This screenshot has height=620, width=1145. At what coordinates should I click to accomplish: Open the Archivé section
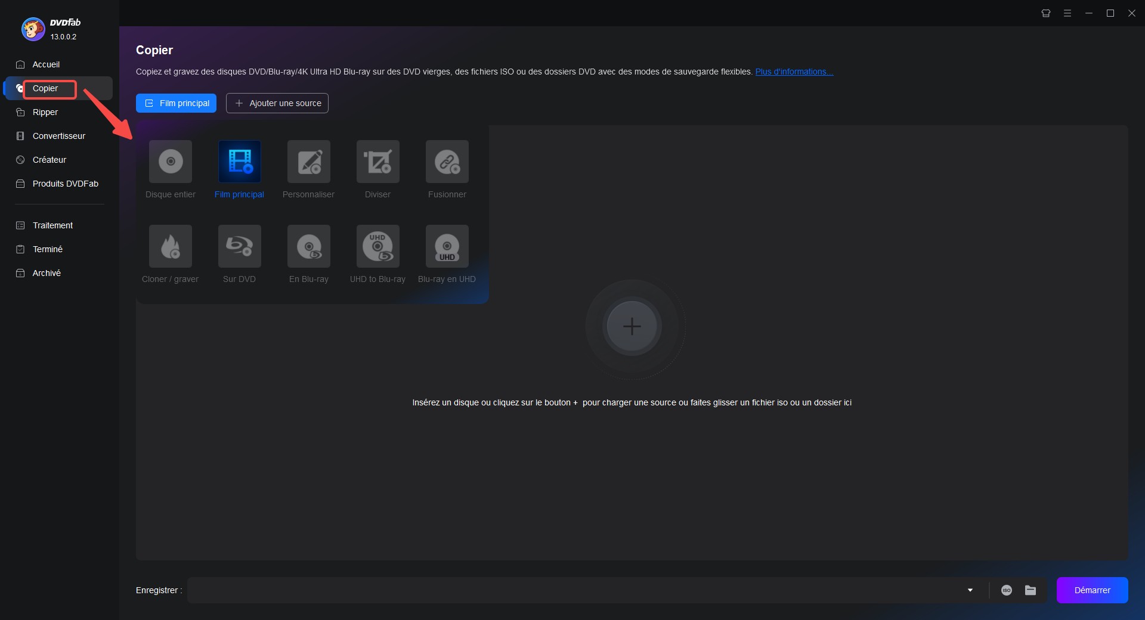(x=58, y=273)
